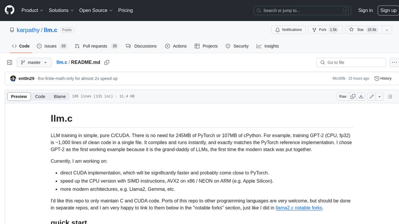Image resolution: width=399 pixels, height=224 pixels.
Task: Open ent0n29 author avatar
Action: point(13,79)
